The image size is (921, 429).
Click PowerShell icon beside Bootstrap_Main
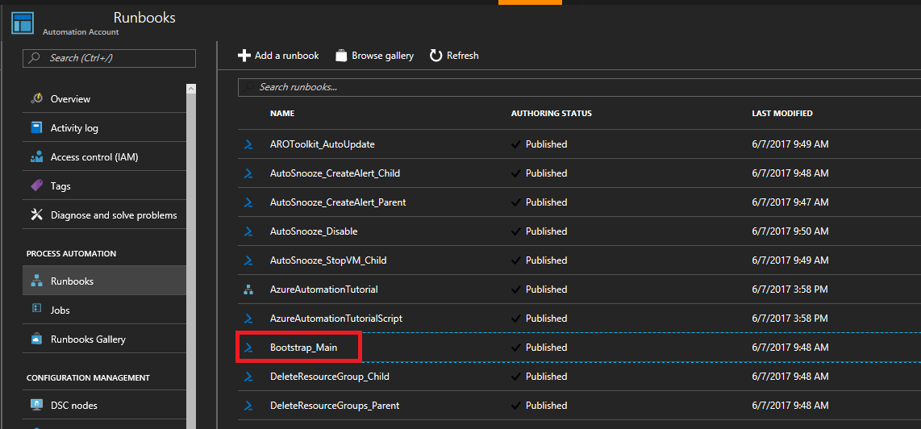coord(248,348)
